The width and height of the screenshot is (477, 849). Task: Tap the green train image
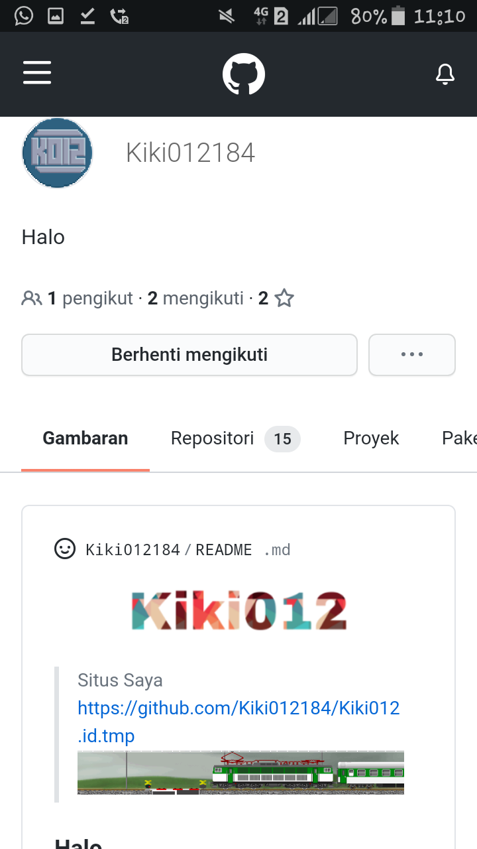coord(240,773)
